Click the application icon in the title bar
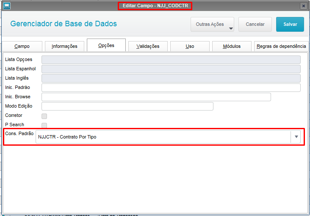Screen dimensions: 310x216 [7, 6]
